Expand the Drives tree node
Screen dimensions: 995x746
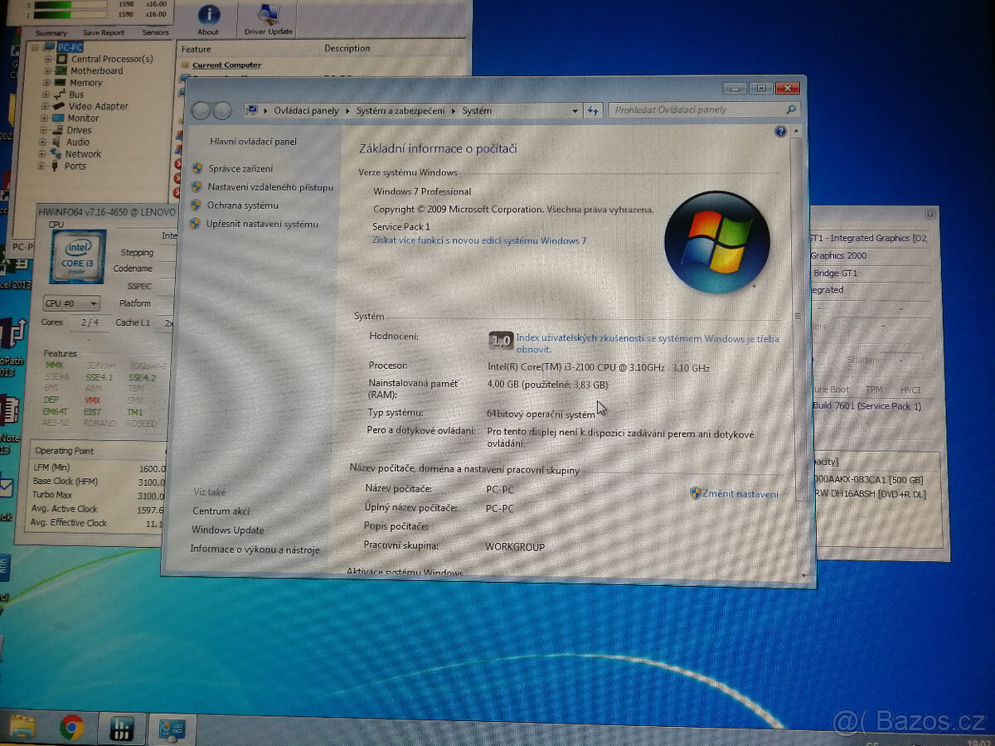[45, 130]
